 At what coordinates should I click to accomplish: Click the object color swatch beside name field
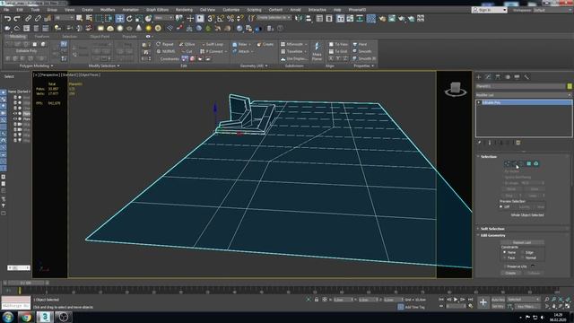tap(570, 86)
